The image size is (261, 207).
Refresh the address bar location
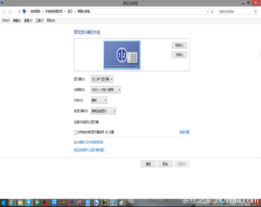click(212, 11)
